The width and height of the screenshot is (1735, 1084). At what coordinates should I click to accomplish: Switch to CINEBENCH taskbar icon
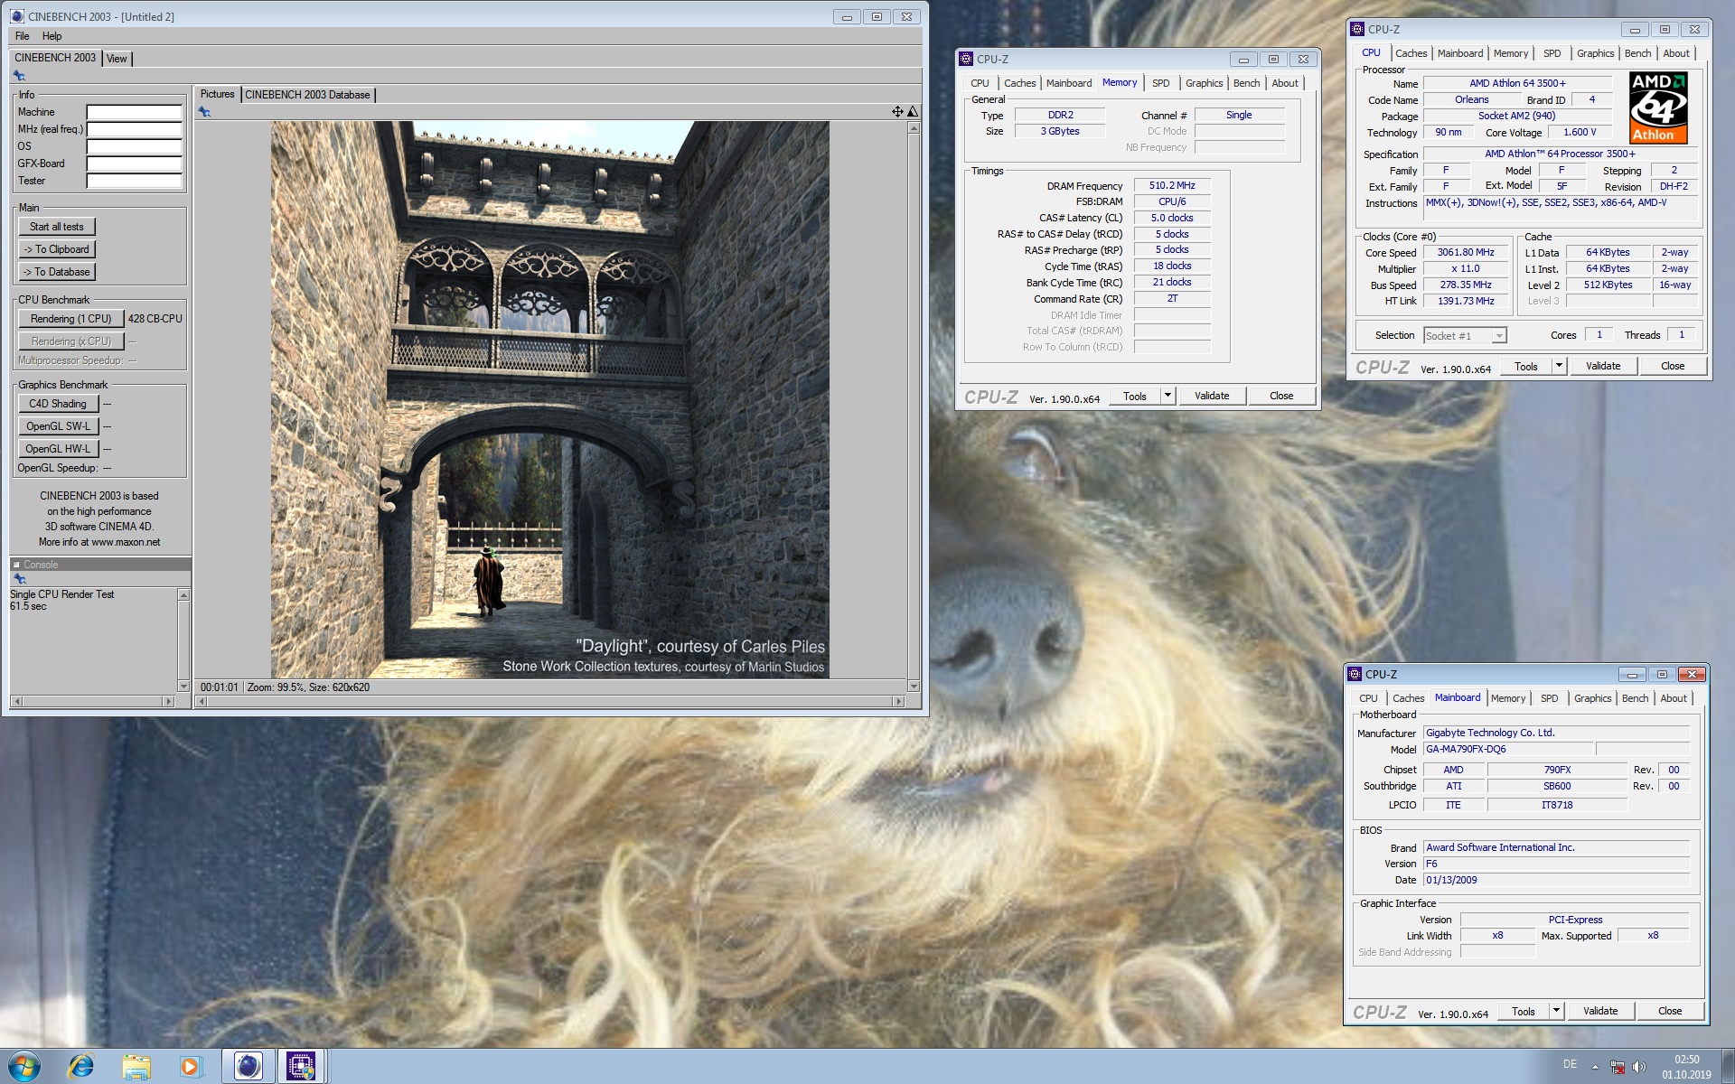point(248,1067)
